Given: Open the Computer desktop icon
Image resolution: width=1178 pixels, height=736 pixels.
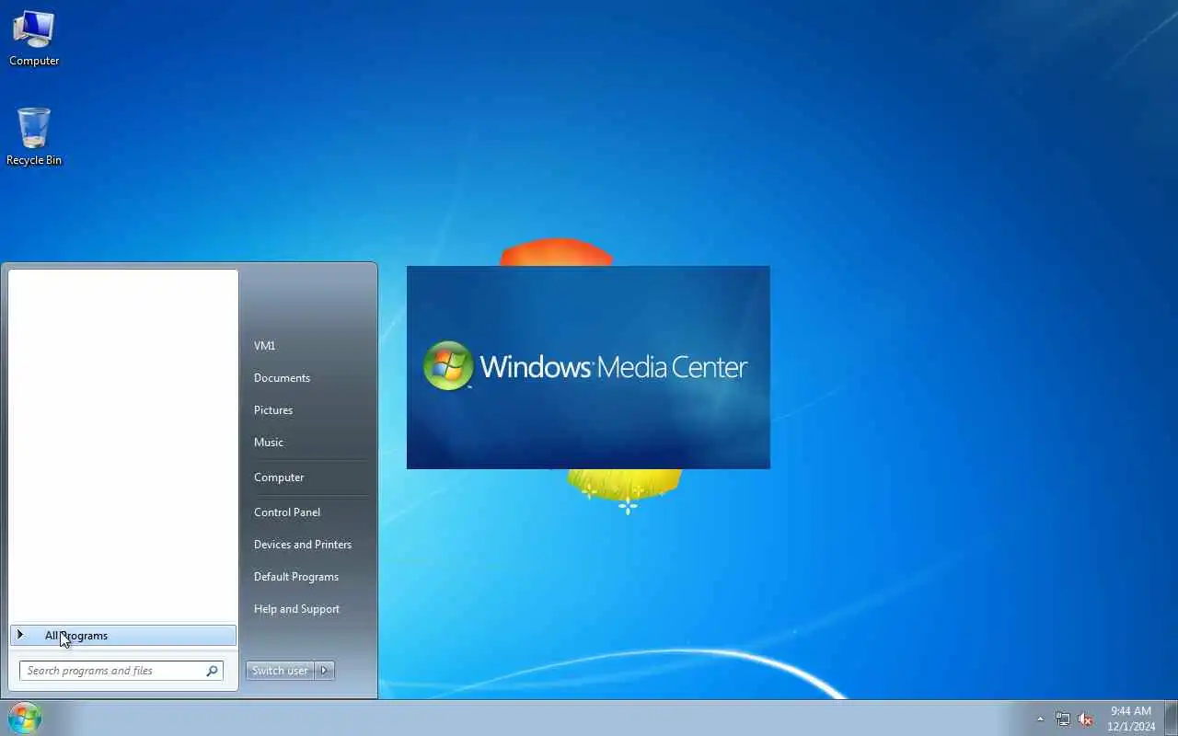Looking at the screenshot, I should tap(34, 39).
